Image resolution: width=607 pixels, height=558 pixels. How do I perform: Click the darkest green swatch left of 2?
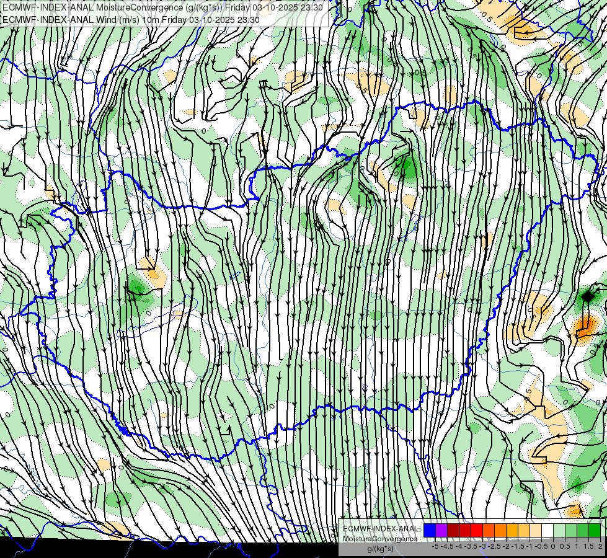(595, 530)
